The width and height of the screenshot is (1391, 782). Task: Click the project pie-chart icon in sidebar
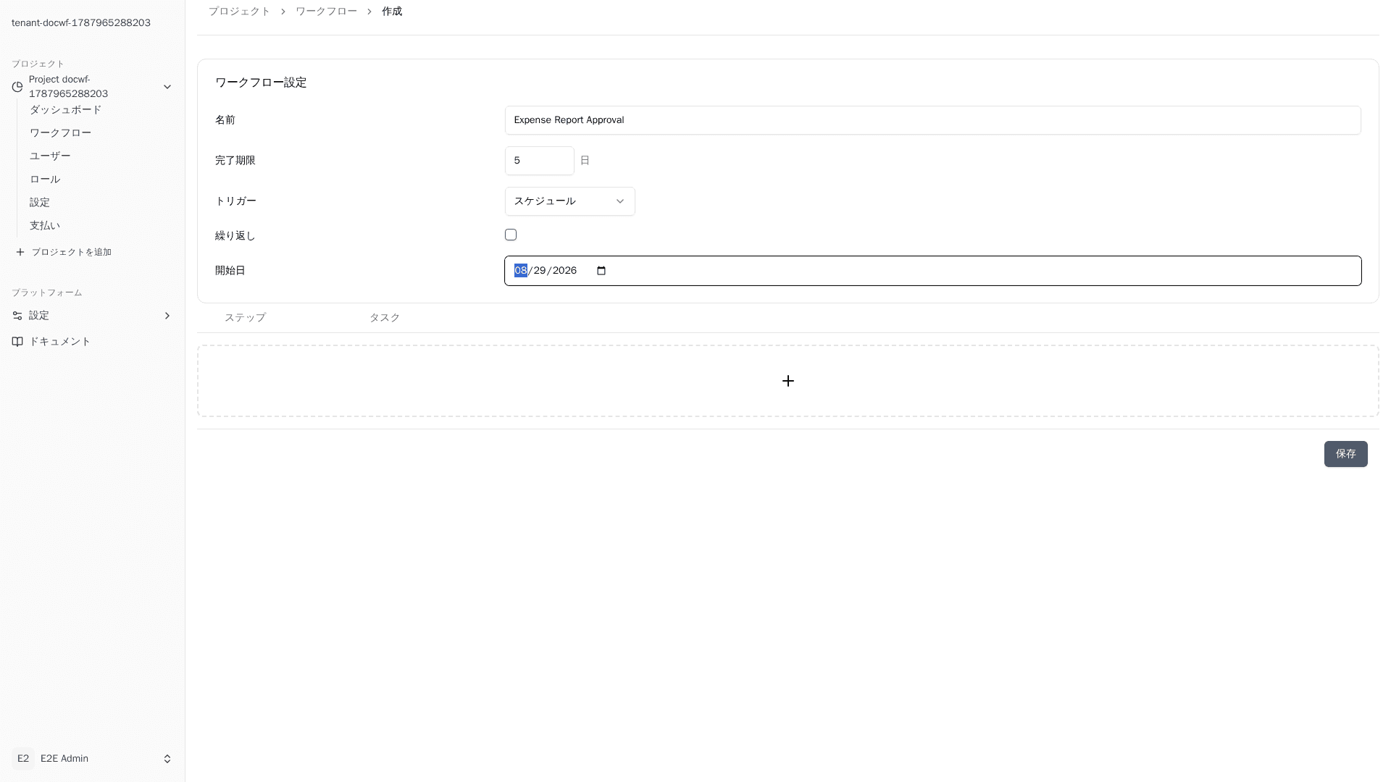click(17, 87)
